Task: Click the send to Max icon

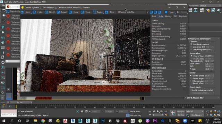Action: click(34, 12)
